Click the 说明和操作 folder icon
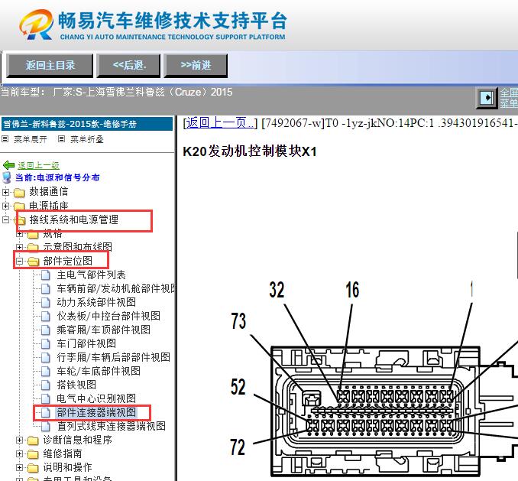Image resolution: width=518 pixels, height=481 pixels. click(x=33, y=468)
